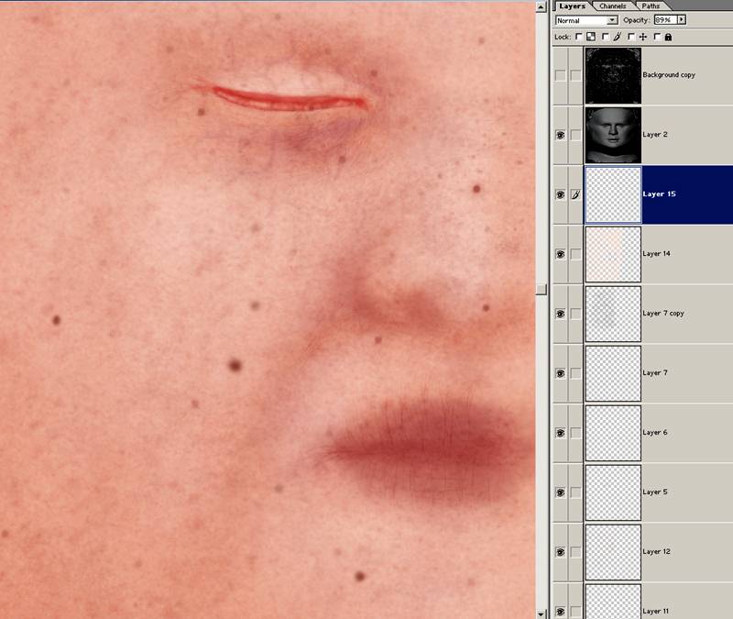The height and width of the screenshot is (619, 733).
Task: Click the Opacity percentage field
Action: pos(664,19)
